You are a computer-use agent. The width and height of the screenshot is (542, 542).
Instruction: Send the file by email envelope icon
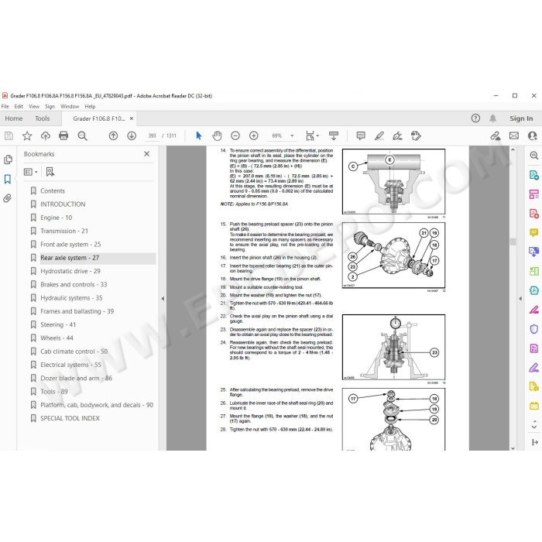514,135
